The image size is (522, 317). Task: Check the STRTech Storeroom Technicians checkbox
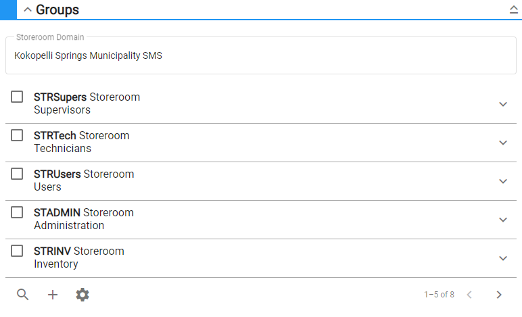(17, 135)
